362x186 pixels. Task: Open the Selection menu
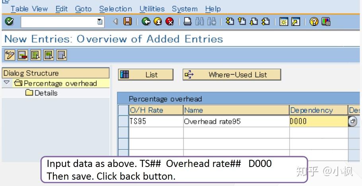[116, 9]
